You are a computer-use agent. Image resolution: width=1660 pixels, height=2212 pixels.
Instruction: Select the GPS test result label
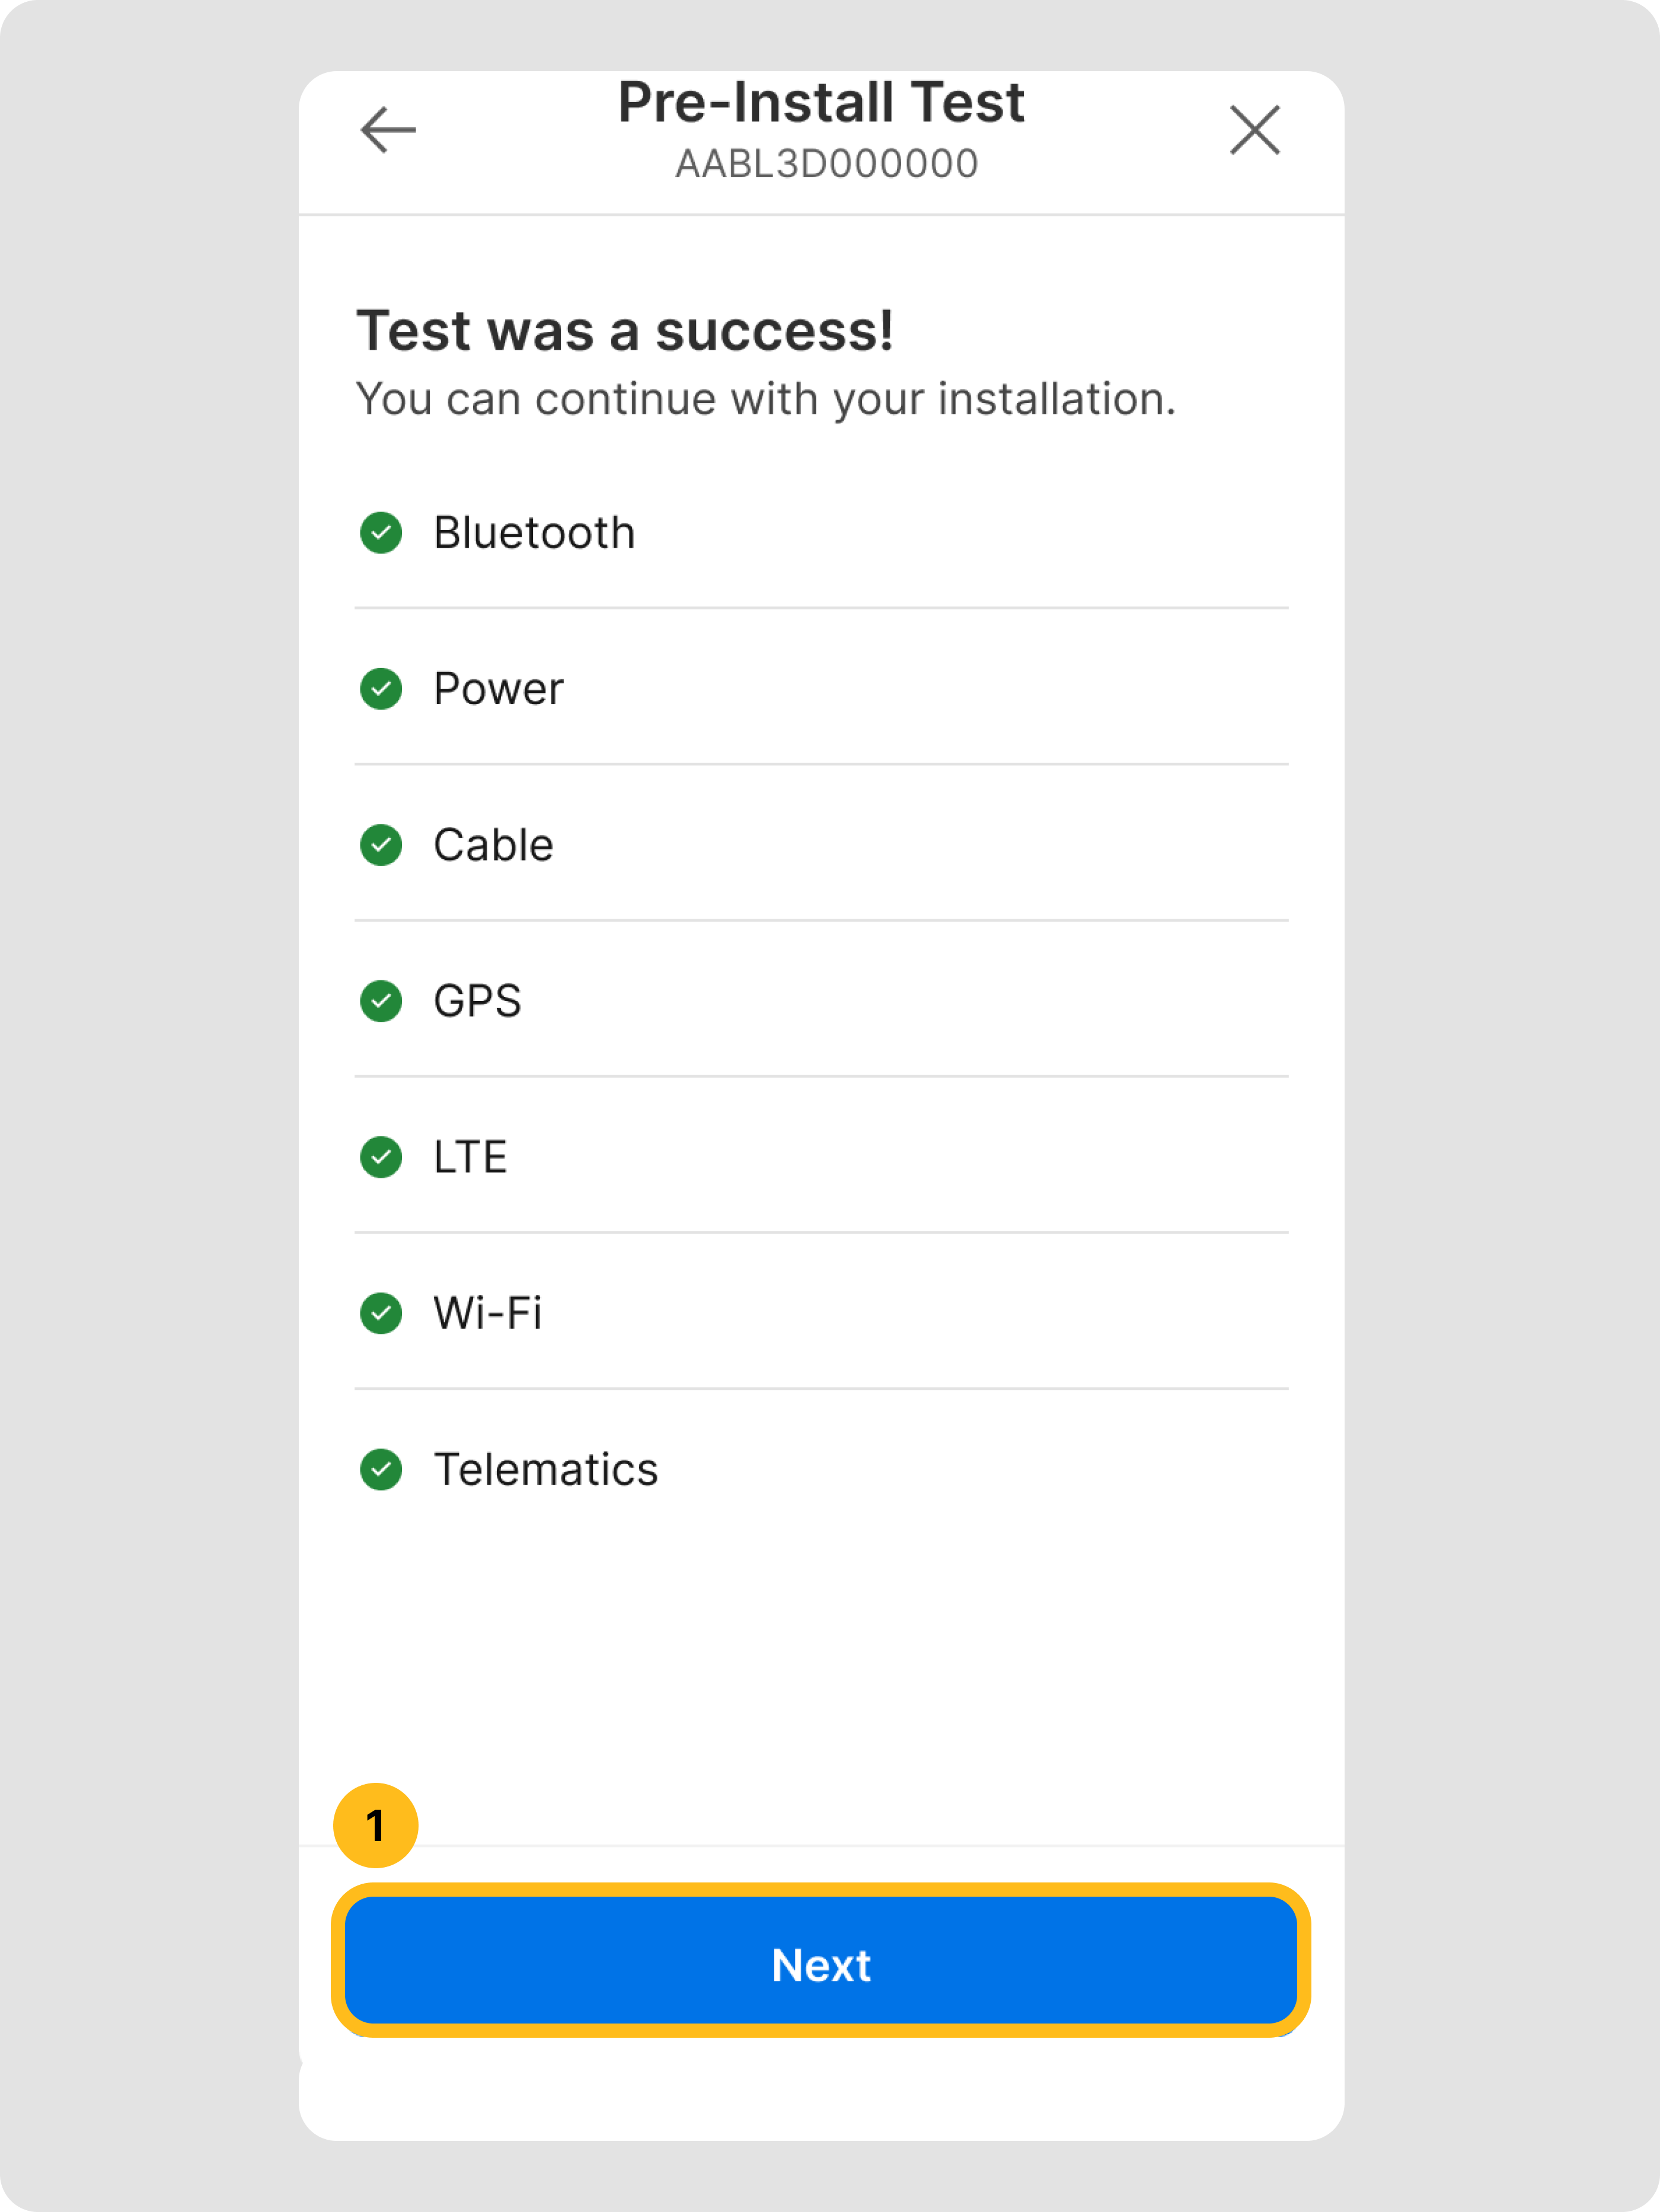[x=477, y=1001]
